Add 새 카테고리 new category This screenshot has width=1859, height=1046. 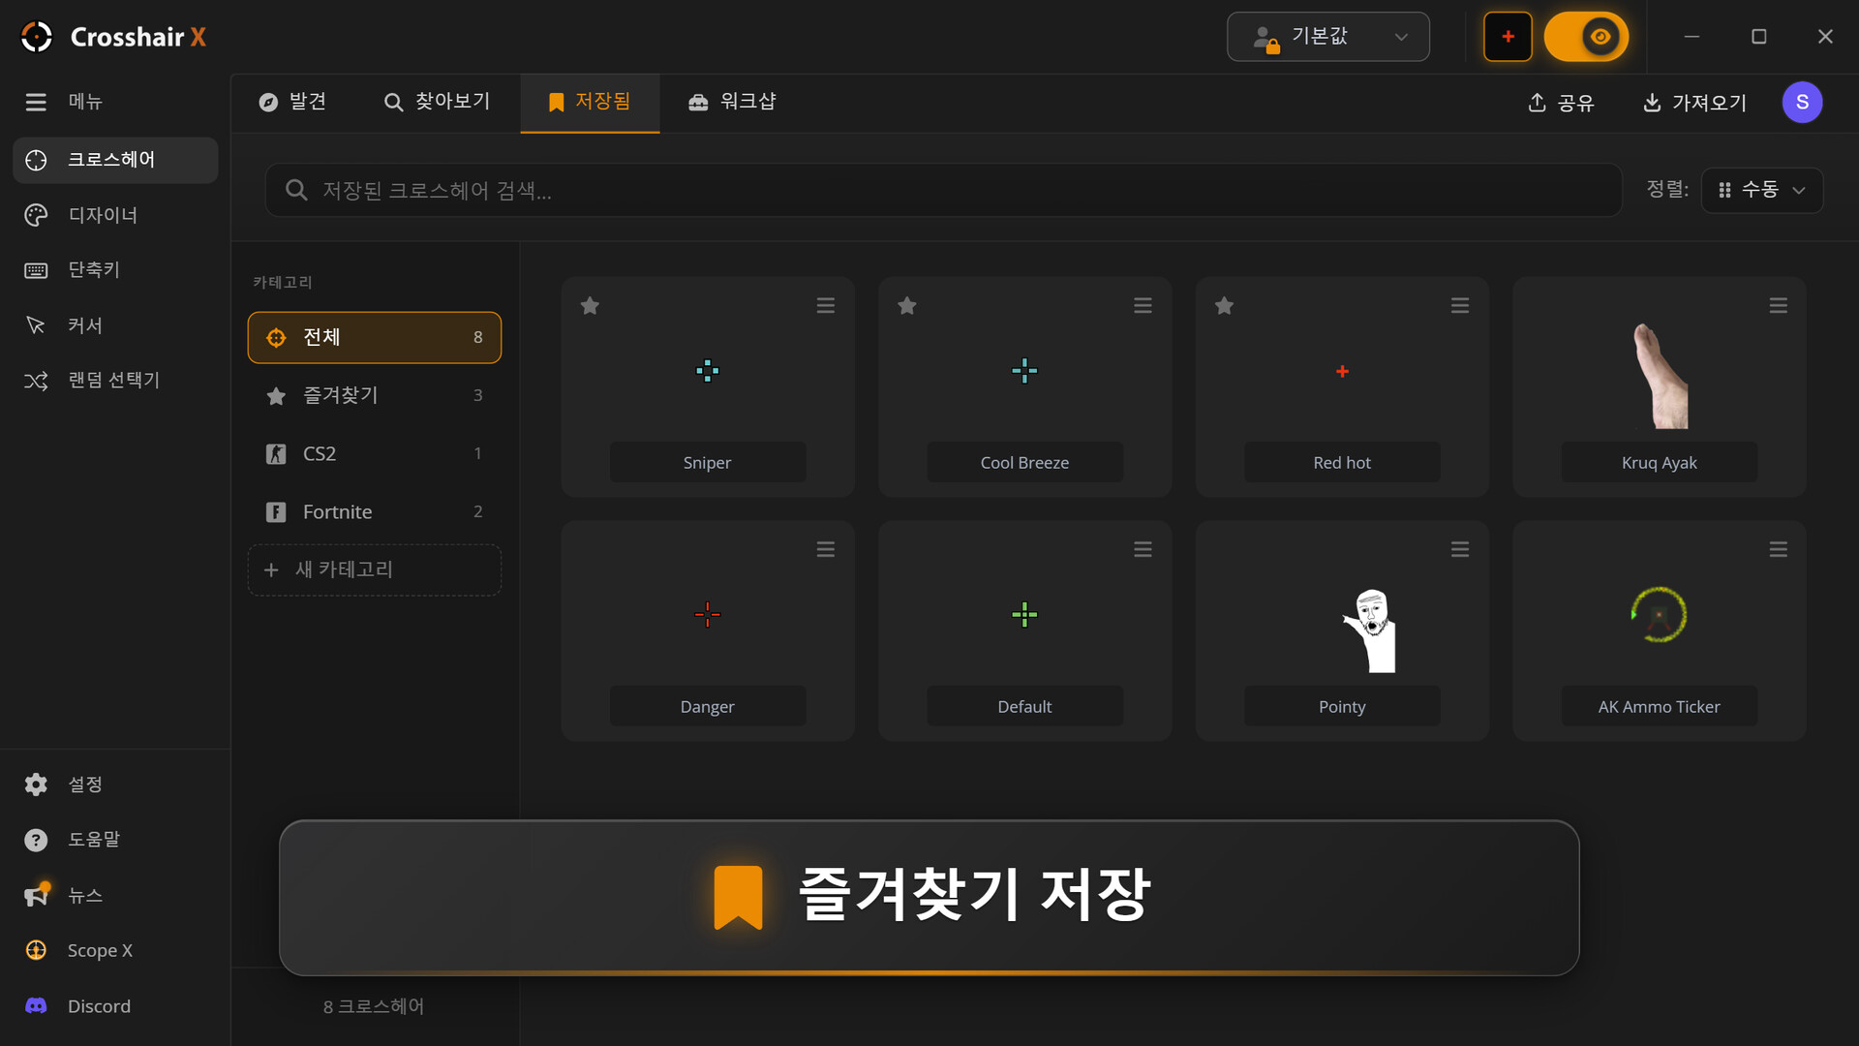(x=375, y=569)
